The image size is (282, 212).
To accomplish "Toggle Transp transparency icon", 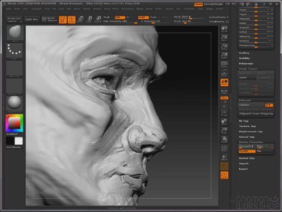I will click(224, 157).
